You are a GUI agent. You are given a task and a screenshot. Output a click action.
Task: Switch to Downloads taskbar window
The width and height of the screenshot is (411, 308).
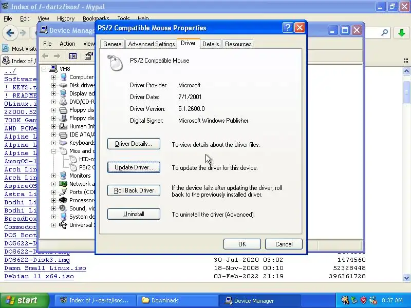point(177,300)
